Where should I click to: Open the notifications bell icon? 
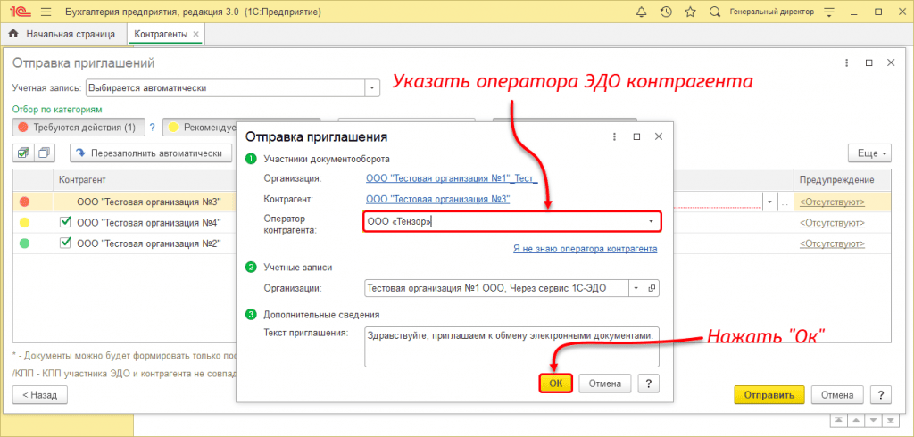tap(641, 12)
